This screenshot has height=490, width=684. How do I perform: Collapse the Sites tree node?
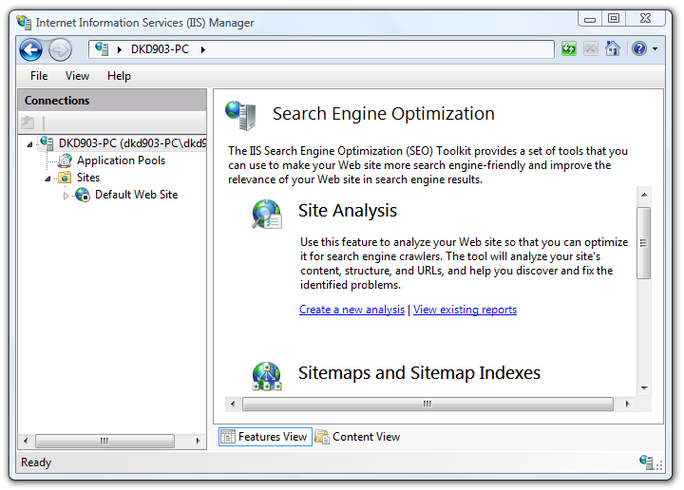47,178
